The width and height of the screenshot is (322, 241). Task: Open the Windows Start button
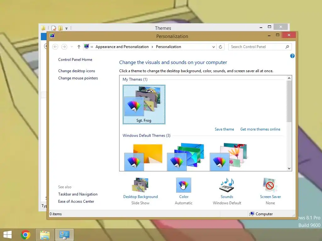(8, 235)
